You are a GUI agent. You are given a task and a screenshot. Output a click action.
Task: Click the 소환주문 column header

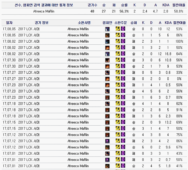click(x=120, y=23)
